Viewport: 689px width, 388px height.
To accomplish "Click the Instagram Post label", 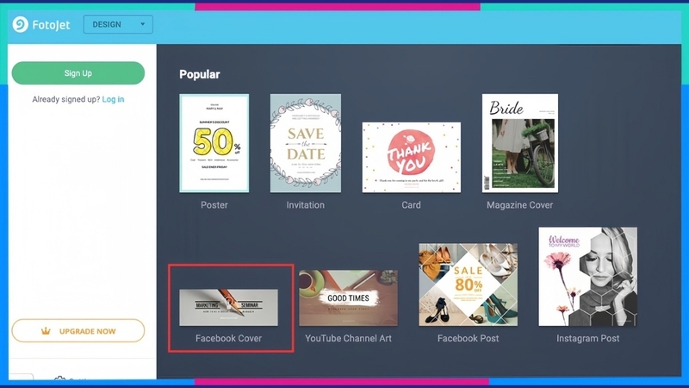I will coord(588,338).
